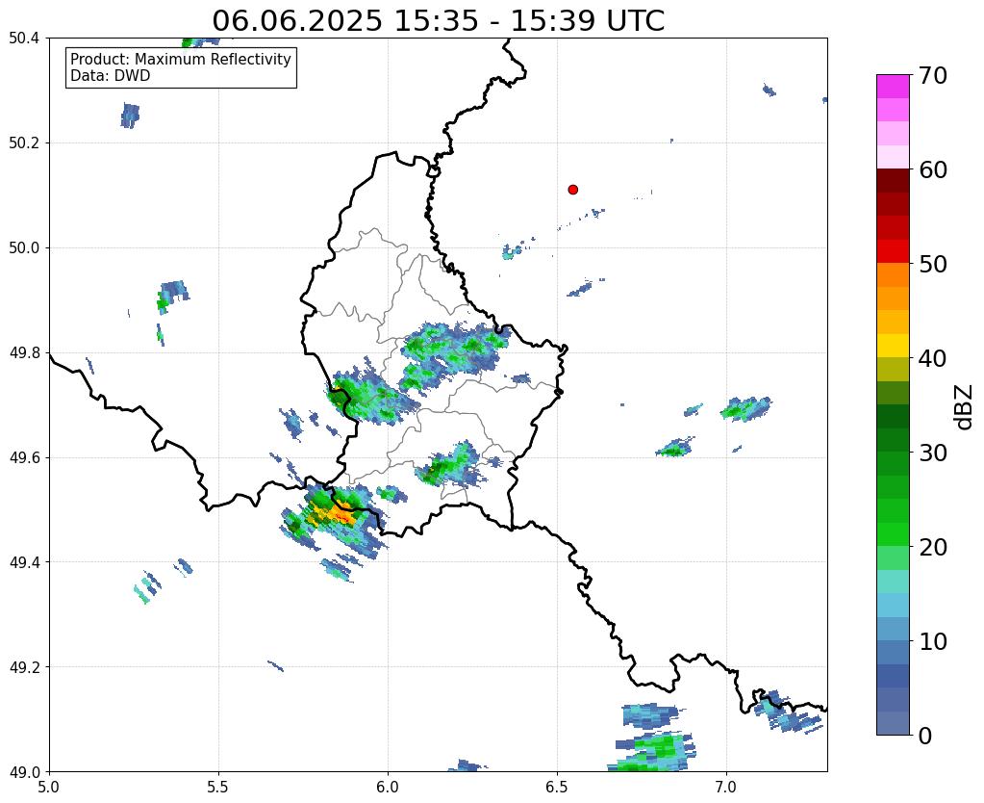Click the colorbar tick label "40"
This screenshot has width=984, height=803.
(933, 358)
